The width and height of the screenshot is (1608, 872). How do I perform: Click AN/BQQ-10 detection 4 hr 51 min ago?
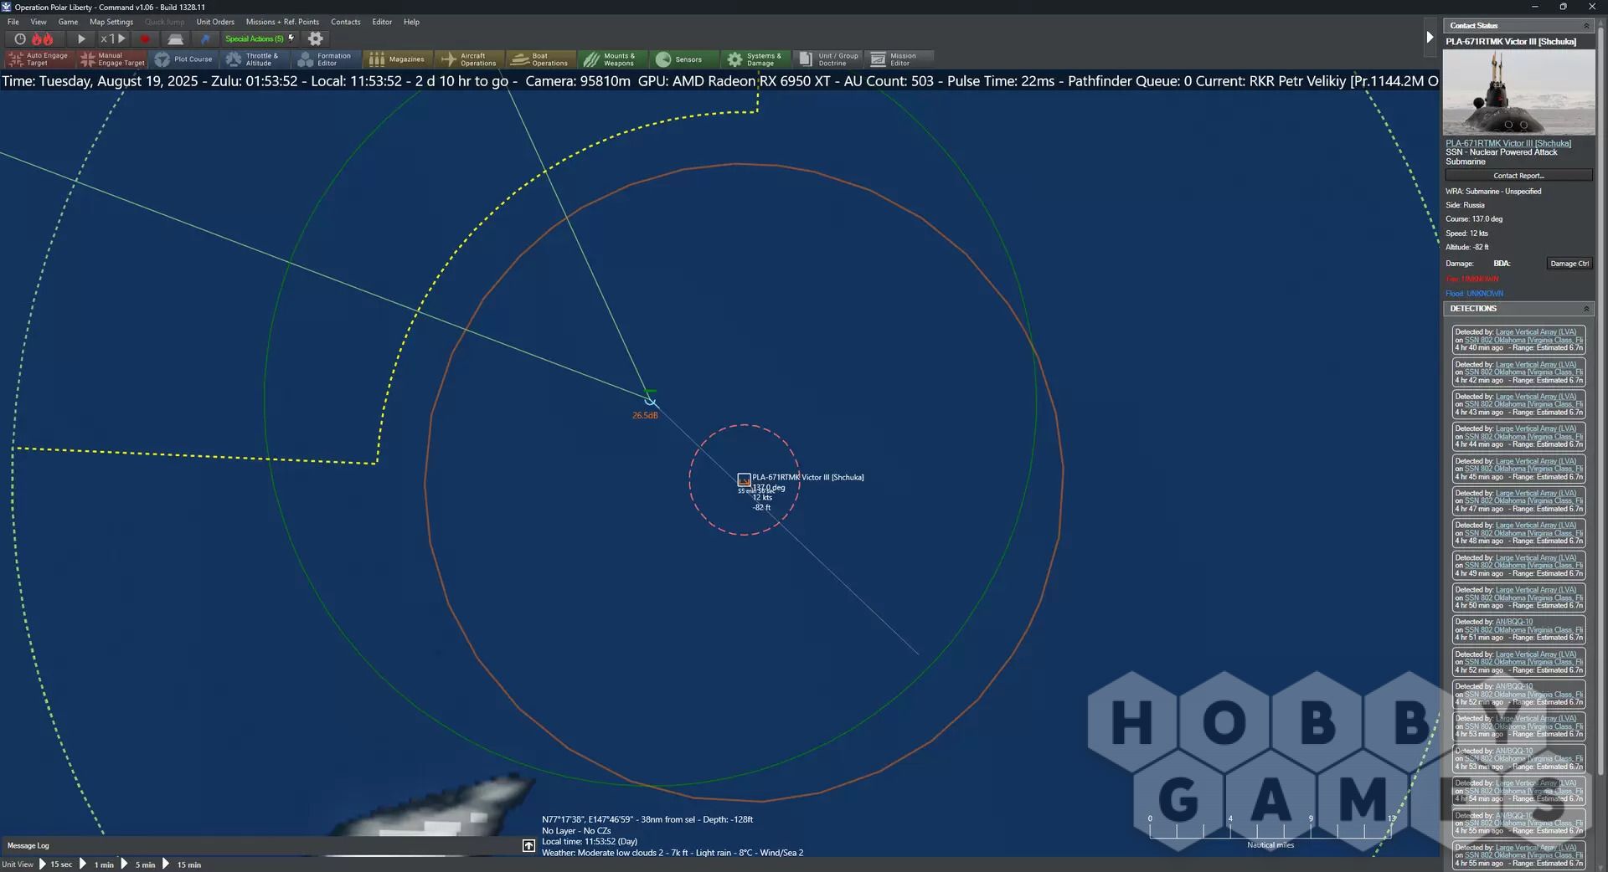pyautogui.click(x=1518, y=629)
